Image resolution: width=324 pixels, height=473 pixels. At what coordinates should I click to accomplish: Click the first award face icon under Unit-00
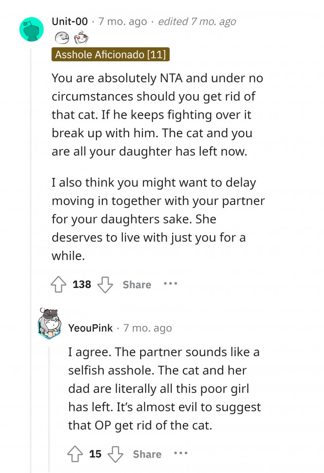61,38
